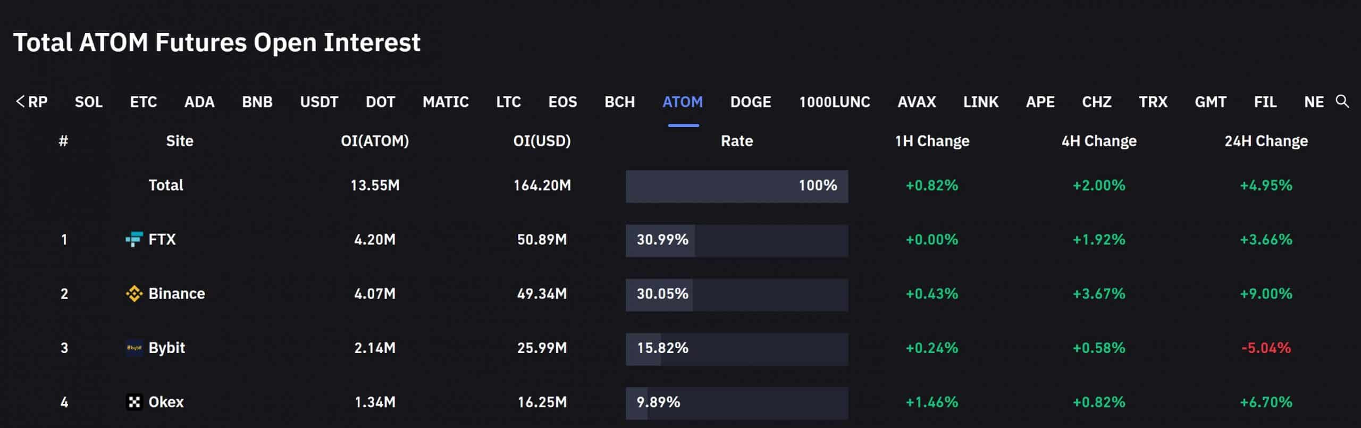Open the MATIC open interest view
1361x428 pixels.
pyautogui.click(x=446, y=102)
